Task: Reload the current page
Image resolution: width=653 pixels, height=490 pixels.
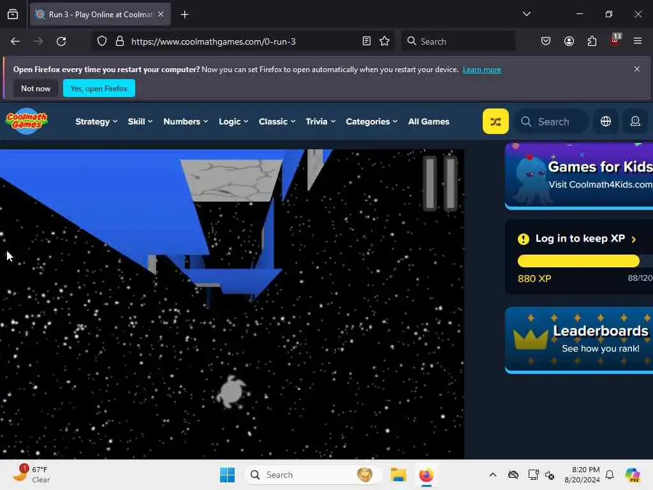Action: pyautogui.click(x=61, y=41)
